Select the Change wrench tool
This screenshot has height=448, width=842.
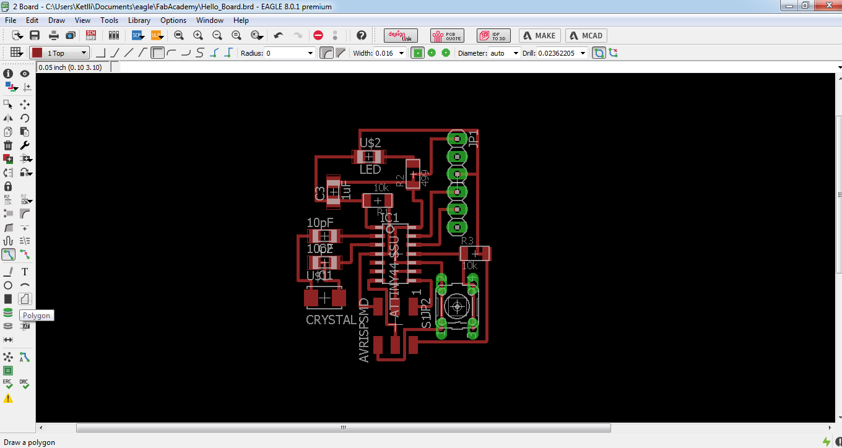click(x=25, y=145)
